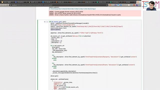Screen dimensions: 160x90
Task: Switch to the macOS tab
Action: 34,2
